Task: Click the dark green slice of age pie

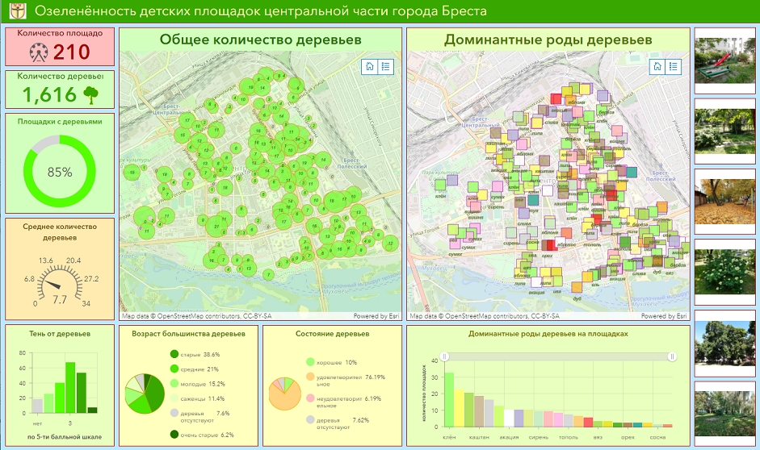Action: click(x=155, y=394)
